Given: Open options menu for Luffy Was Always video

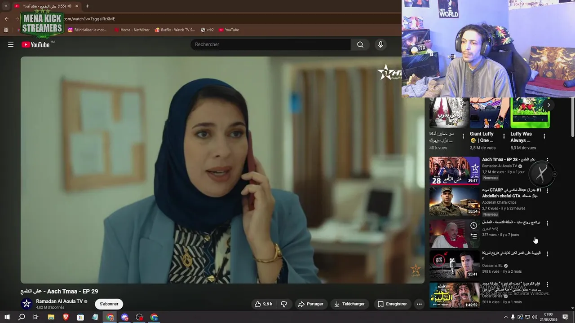Looking at the screenshot, I should 544,136.
